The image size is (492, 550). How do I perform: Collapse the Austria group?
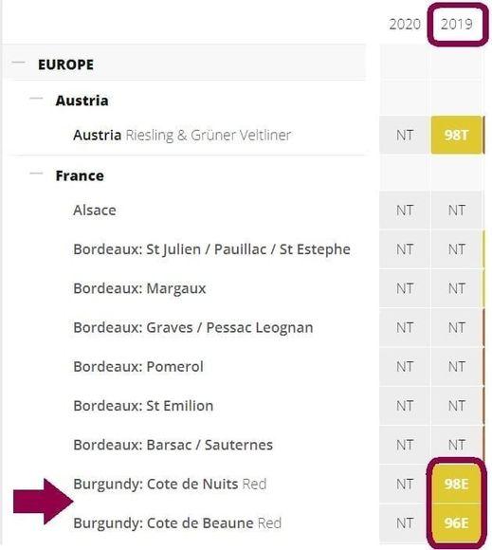click(x=36, y=99)
